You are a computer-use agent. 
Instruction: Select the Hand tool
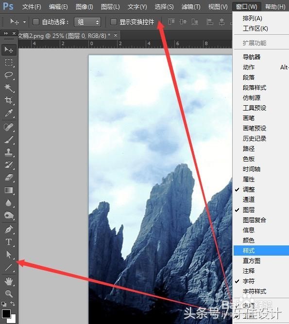[9, 281]
